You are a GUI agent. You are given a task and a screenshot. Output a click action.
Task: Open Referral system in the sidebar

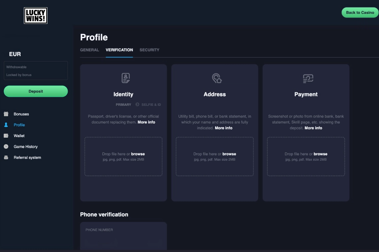(27, 157)
